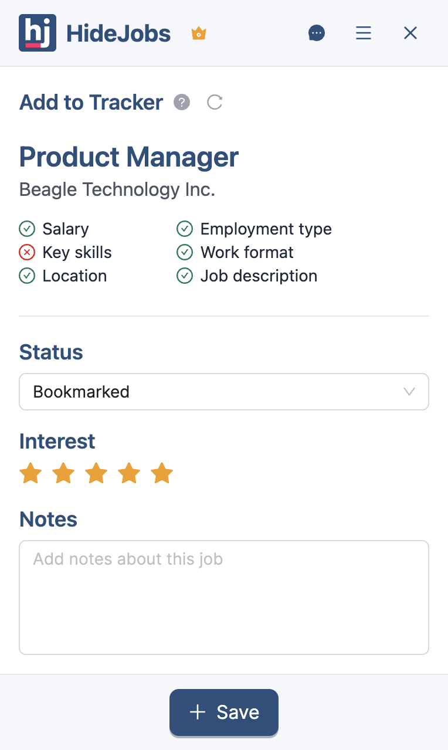This screenshot has height=750, width=448.
Task: Click the notes field to add a note
Action: (224, 597)
